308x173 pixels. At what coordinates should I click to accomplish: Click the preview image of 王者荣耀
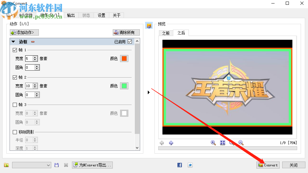227,87
